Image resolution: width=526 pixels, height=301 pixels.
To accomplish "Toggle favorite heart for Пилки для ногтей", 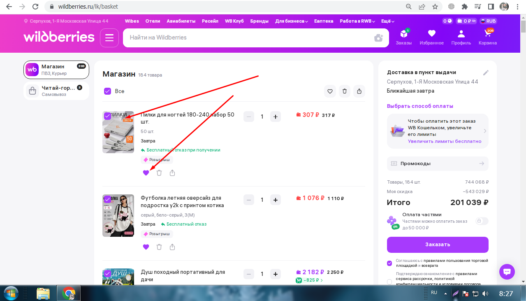I will 146,173.
